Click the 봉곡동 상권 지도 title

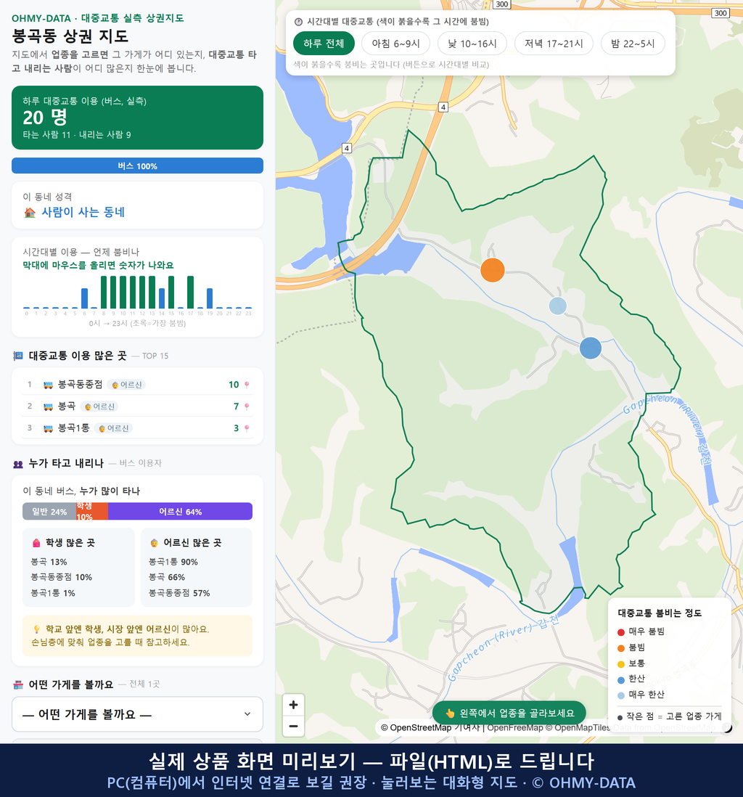pyautogui.click(x=70, y=36)
